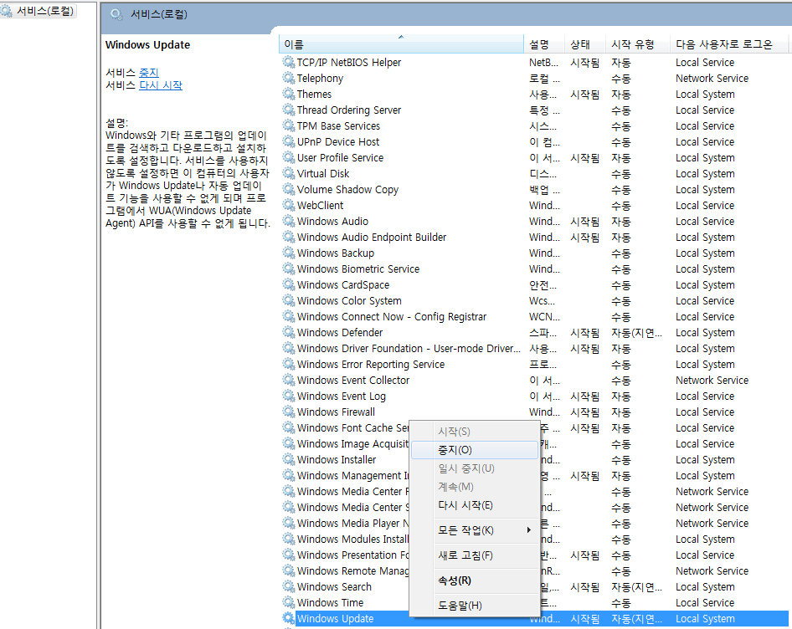Click the gear icon beside Windows Defender

pyautogui.click(x=288, y=333)
